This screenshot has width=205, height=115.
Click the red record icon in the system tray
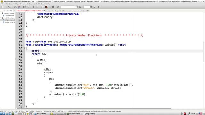(x=185, y=114)
